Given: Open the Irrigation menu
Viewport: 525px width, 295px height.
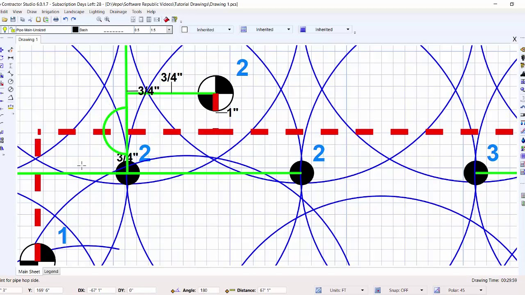Looking at the screenshot, I should (50, 12).
